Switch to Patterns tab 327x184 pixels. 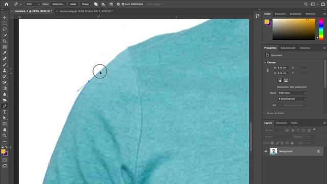[310, 14]
